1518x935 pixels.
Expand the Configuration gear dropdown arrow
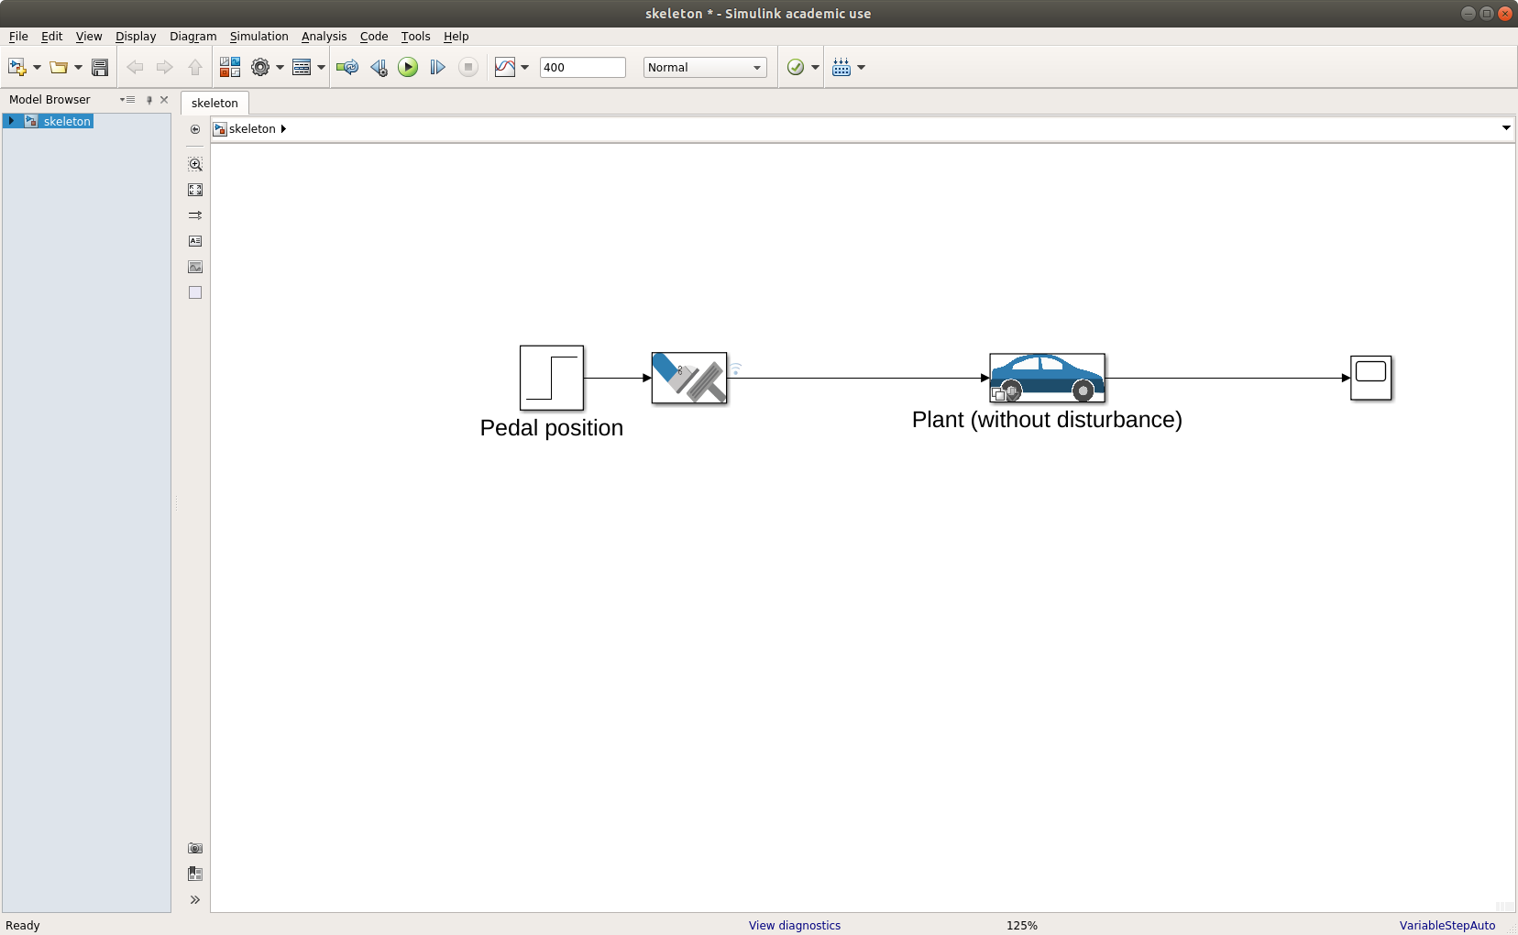(x=280, y=67)
